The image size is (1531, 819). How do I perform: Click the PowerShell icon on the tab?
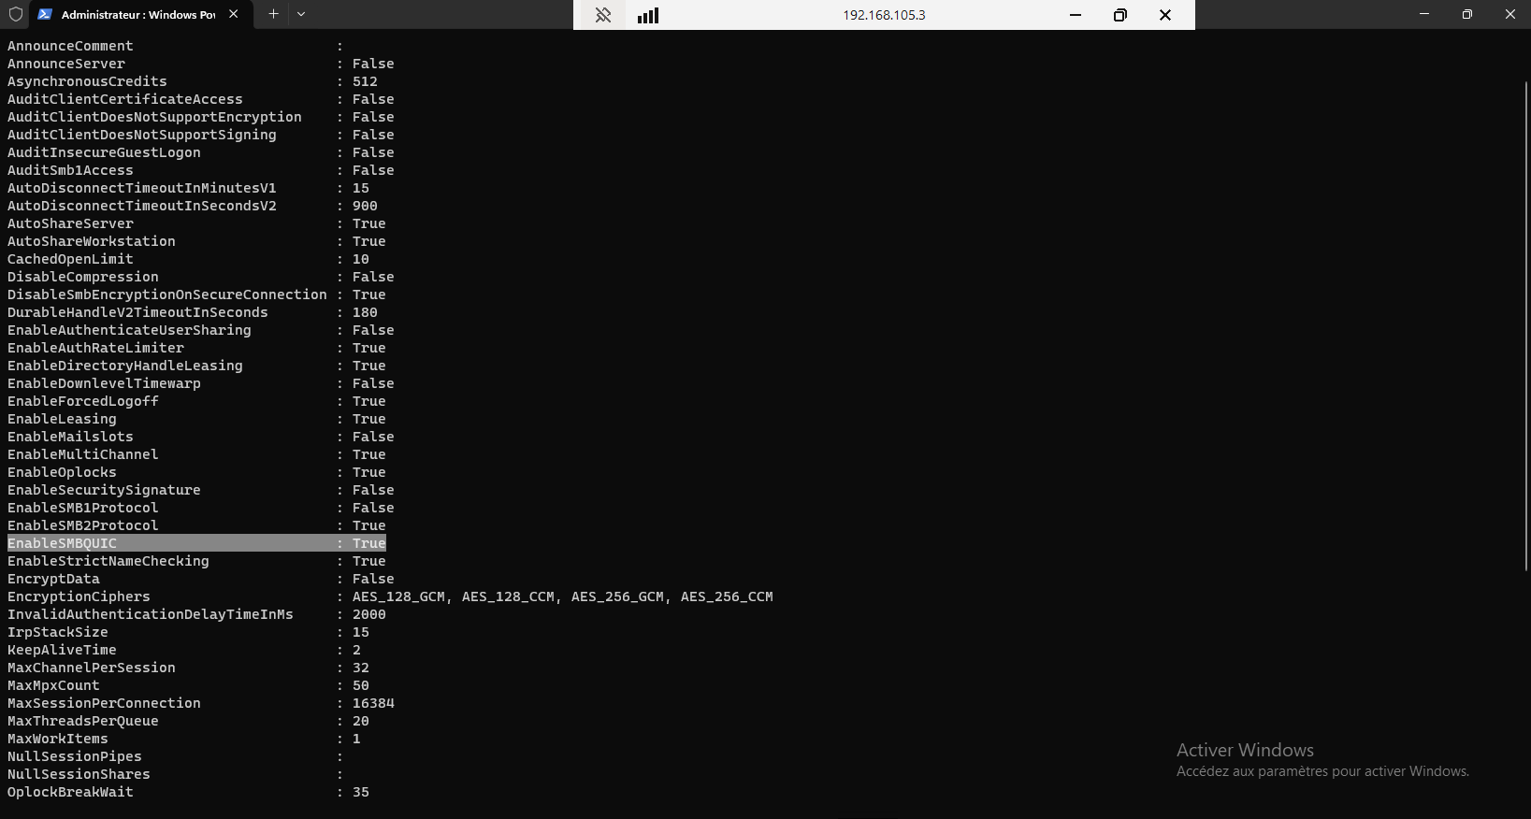[x=45, y=14]
